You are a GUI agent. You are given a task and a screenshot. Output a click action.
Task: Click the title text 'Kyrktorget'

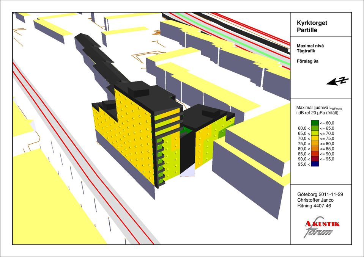click(312, 23)
